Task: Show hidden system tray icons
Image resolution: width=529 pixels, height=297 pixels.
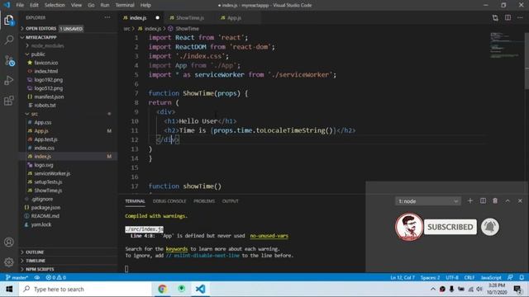Action: [x=433, y=289]
